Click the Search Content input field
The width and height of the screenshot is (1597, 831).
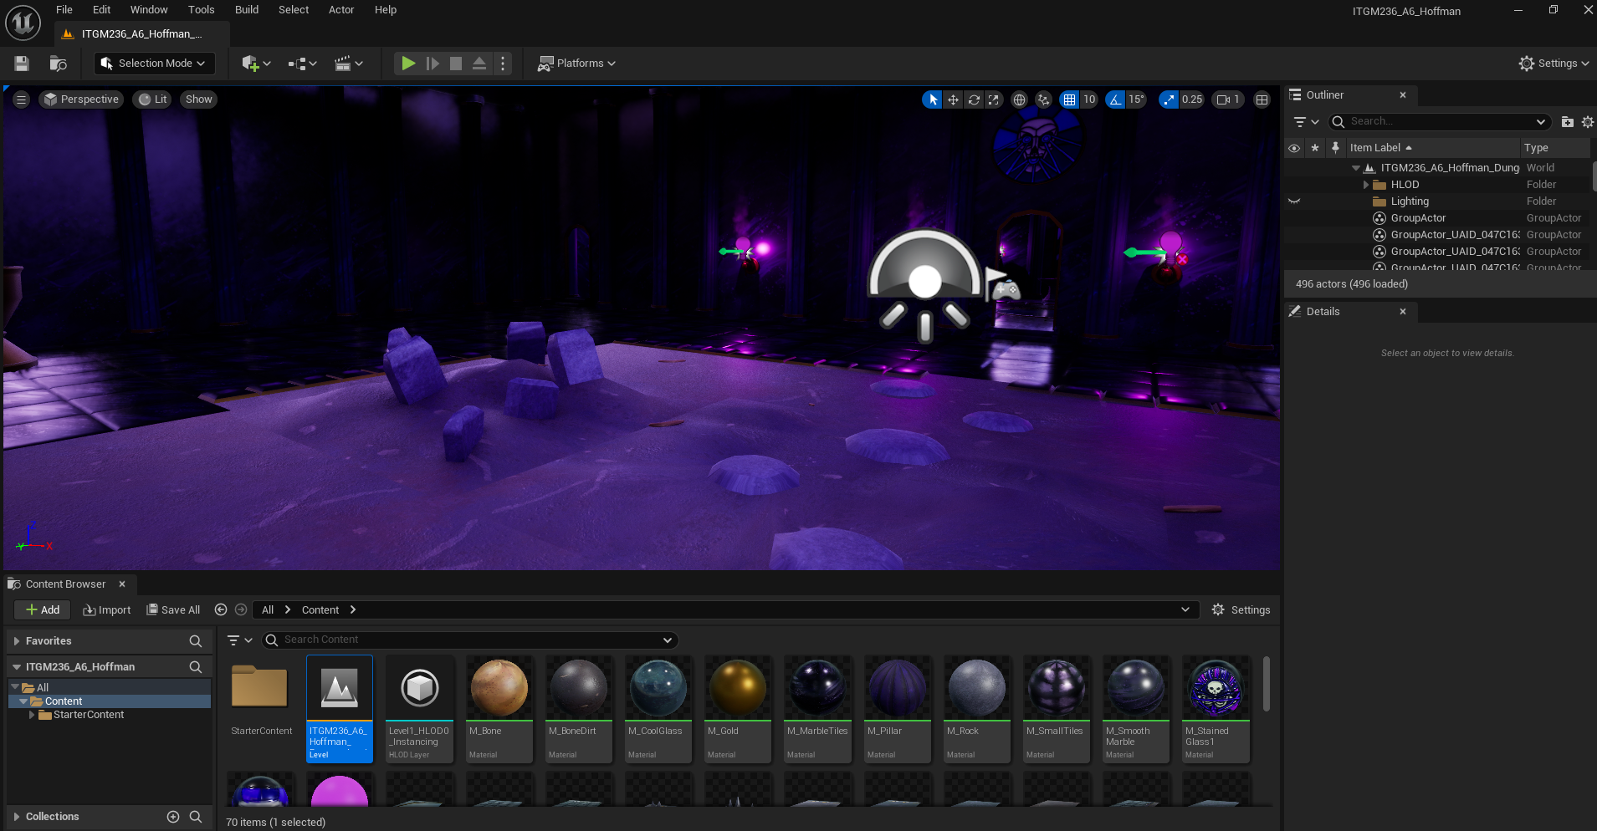(471, 640)
